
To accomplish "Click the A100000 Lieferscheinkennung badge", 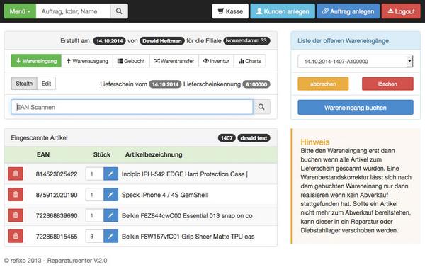I will pos(256,84).
